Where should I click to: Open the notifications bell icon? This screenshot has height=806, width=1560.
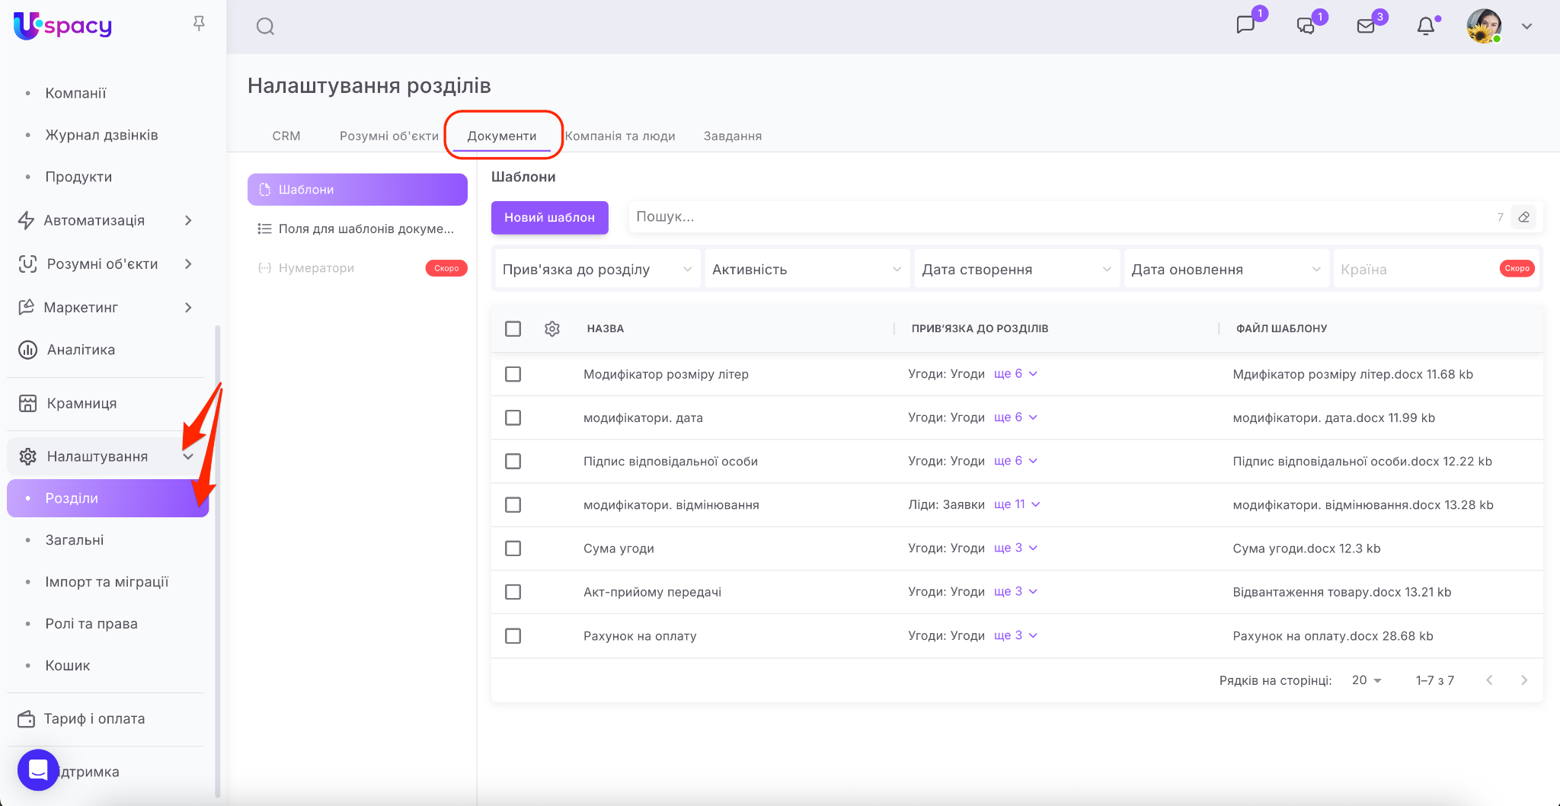point(1425,27)
